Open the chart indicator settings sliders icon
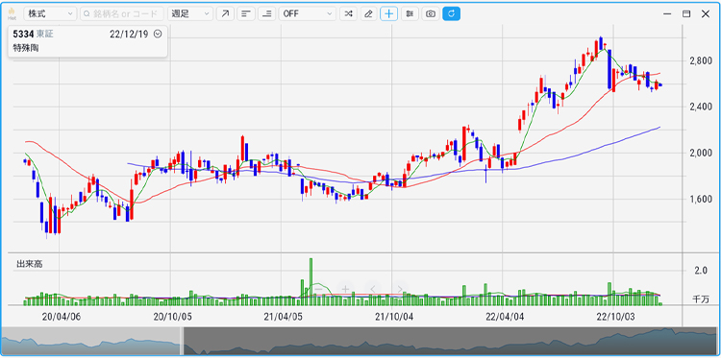Screen dimensions: 721x358 [410, 13]
